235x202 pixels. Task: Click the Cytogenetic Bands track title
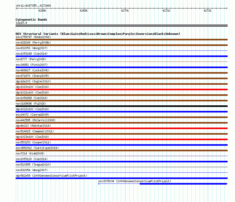pos(31,20)
